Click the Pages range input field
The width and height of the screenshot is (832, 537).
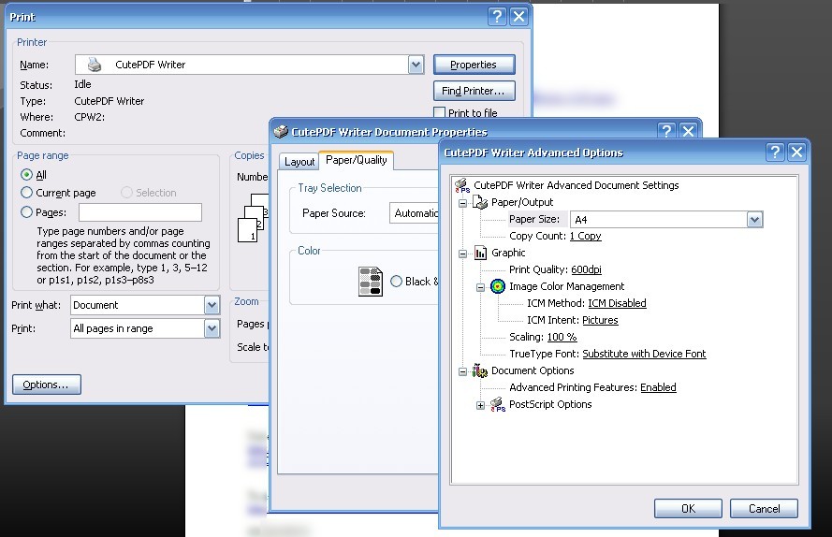click(140, 212)
